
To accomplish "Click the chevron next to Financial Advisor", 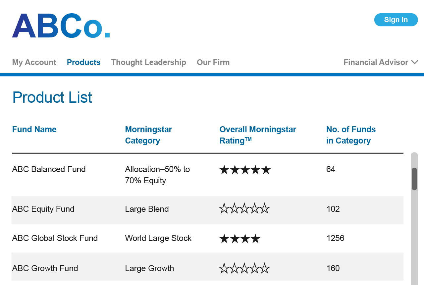I will [x=415, y=62].
